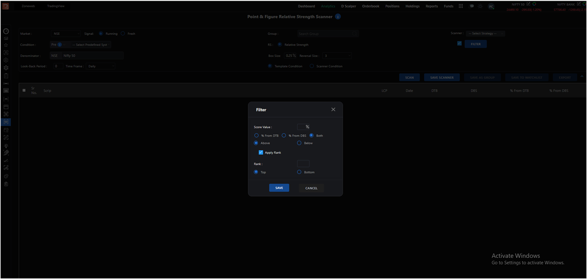
Task: Select the Top rank radio button
Action: click(256, 172)
